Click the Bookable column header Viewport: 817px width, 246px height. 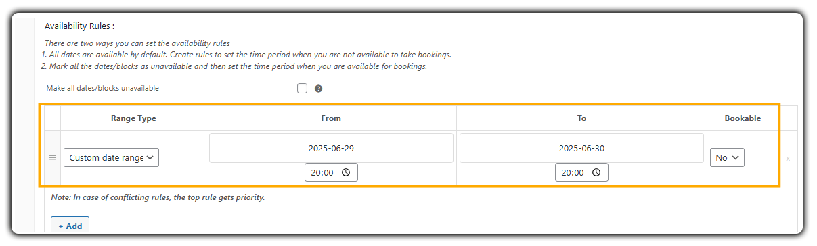click(x=743, y=118)
